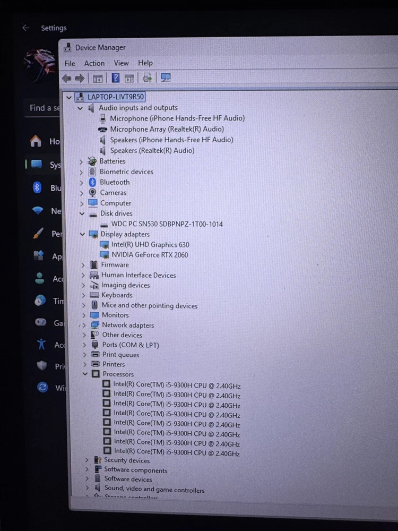The height and width of the screenshot is (531, 398).
Task: Open the View menu
Action: (x=121, y=63)
